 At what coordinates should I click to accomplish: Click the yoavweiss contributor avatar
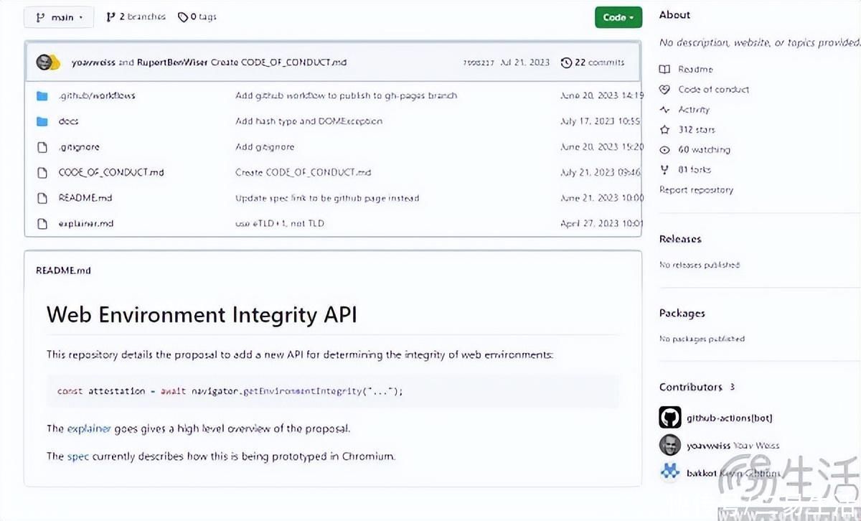pyautogui.click(x=669, y=445)
